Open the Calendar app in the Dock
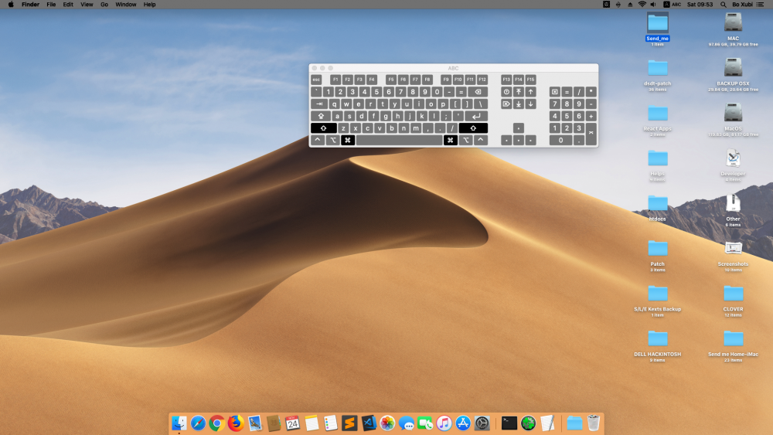 pos(293,423)
